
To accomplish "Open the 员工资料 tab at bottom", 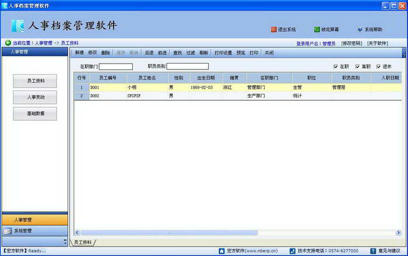I will pos(83,242).
